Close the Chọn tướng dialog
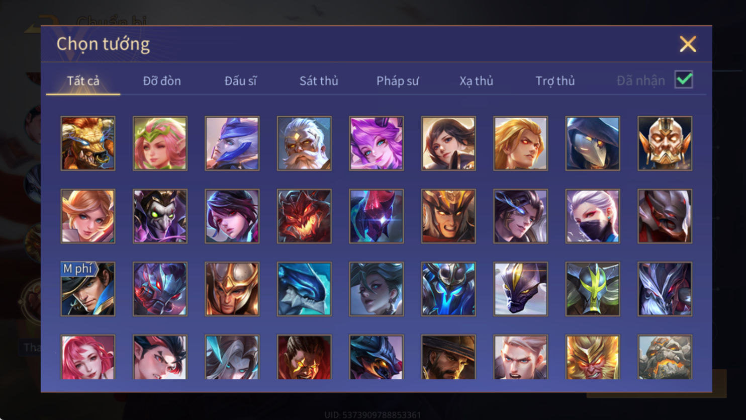Viewport: 746px width, 420px height. click(x=688, y=44)
